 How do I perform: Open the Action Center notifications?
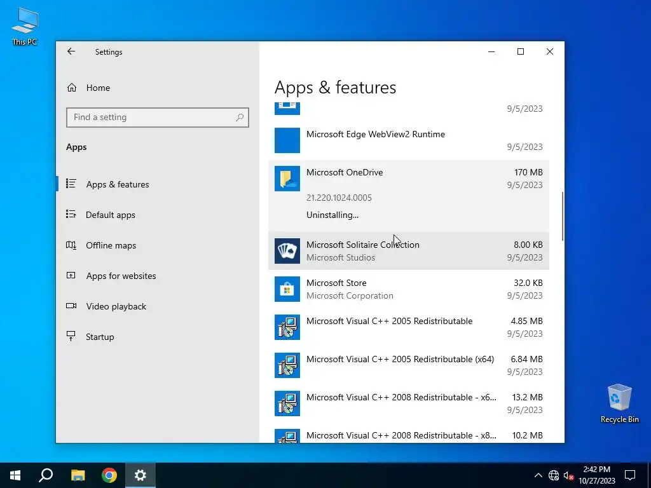(630, 475)
